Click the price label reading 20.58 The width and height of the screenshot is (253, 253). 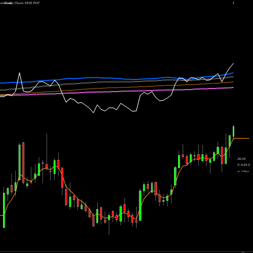point(241,159)
